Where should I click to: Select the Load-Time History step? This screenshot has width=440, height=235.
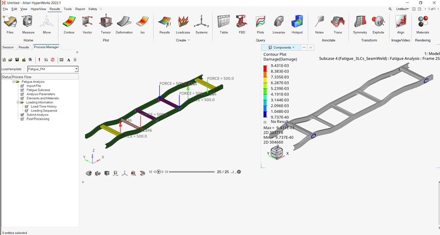coord(43,107)
